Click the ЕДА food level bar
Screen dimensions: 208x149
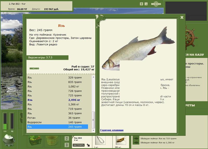5,121
